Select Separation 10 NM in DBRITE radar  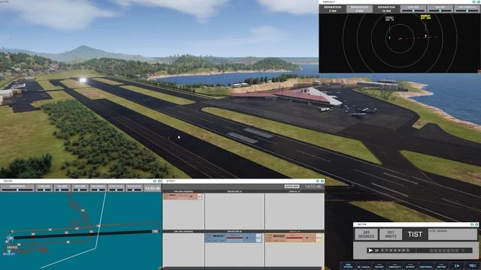click(x=386, y=9)
